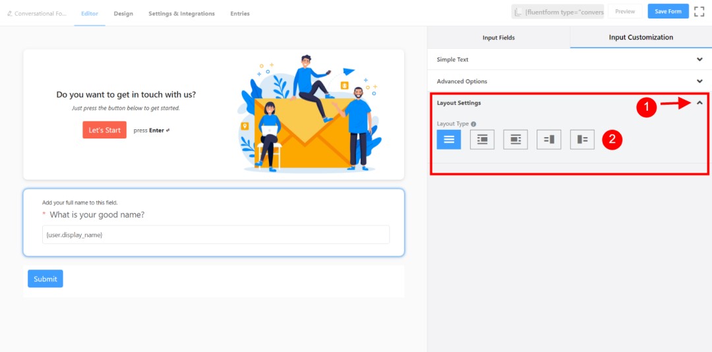Viewport: 712px width, 352px height.
Task: Click the 'Add your full name to this field.' text
Action: point(80,202)
